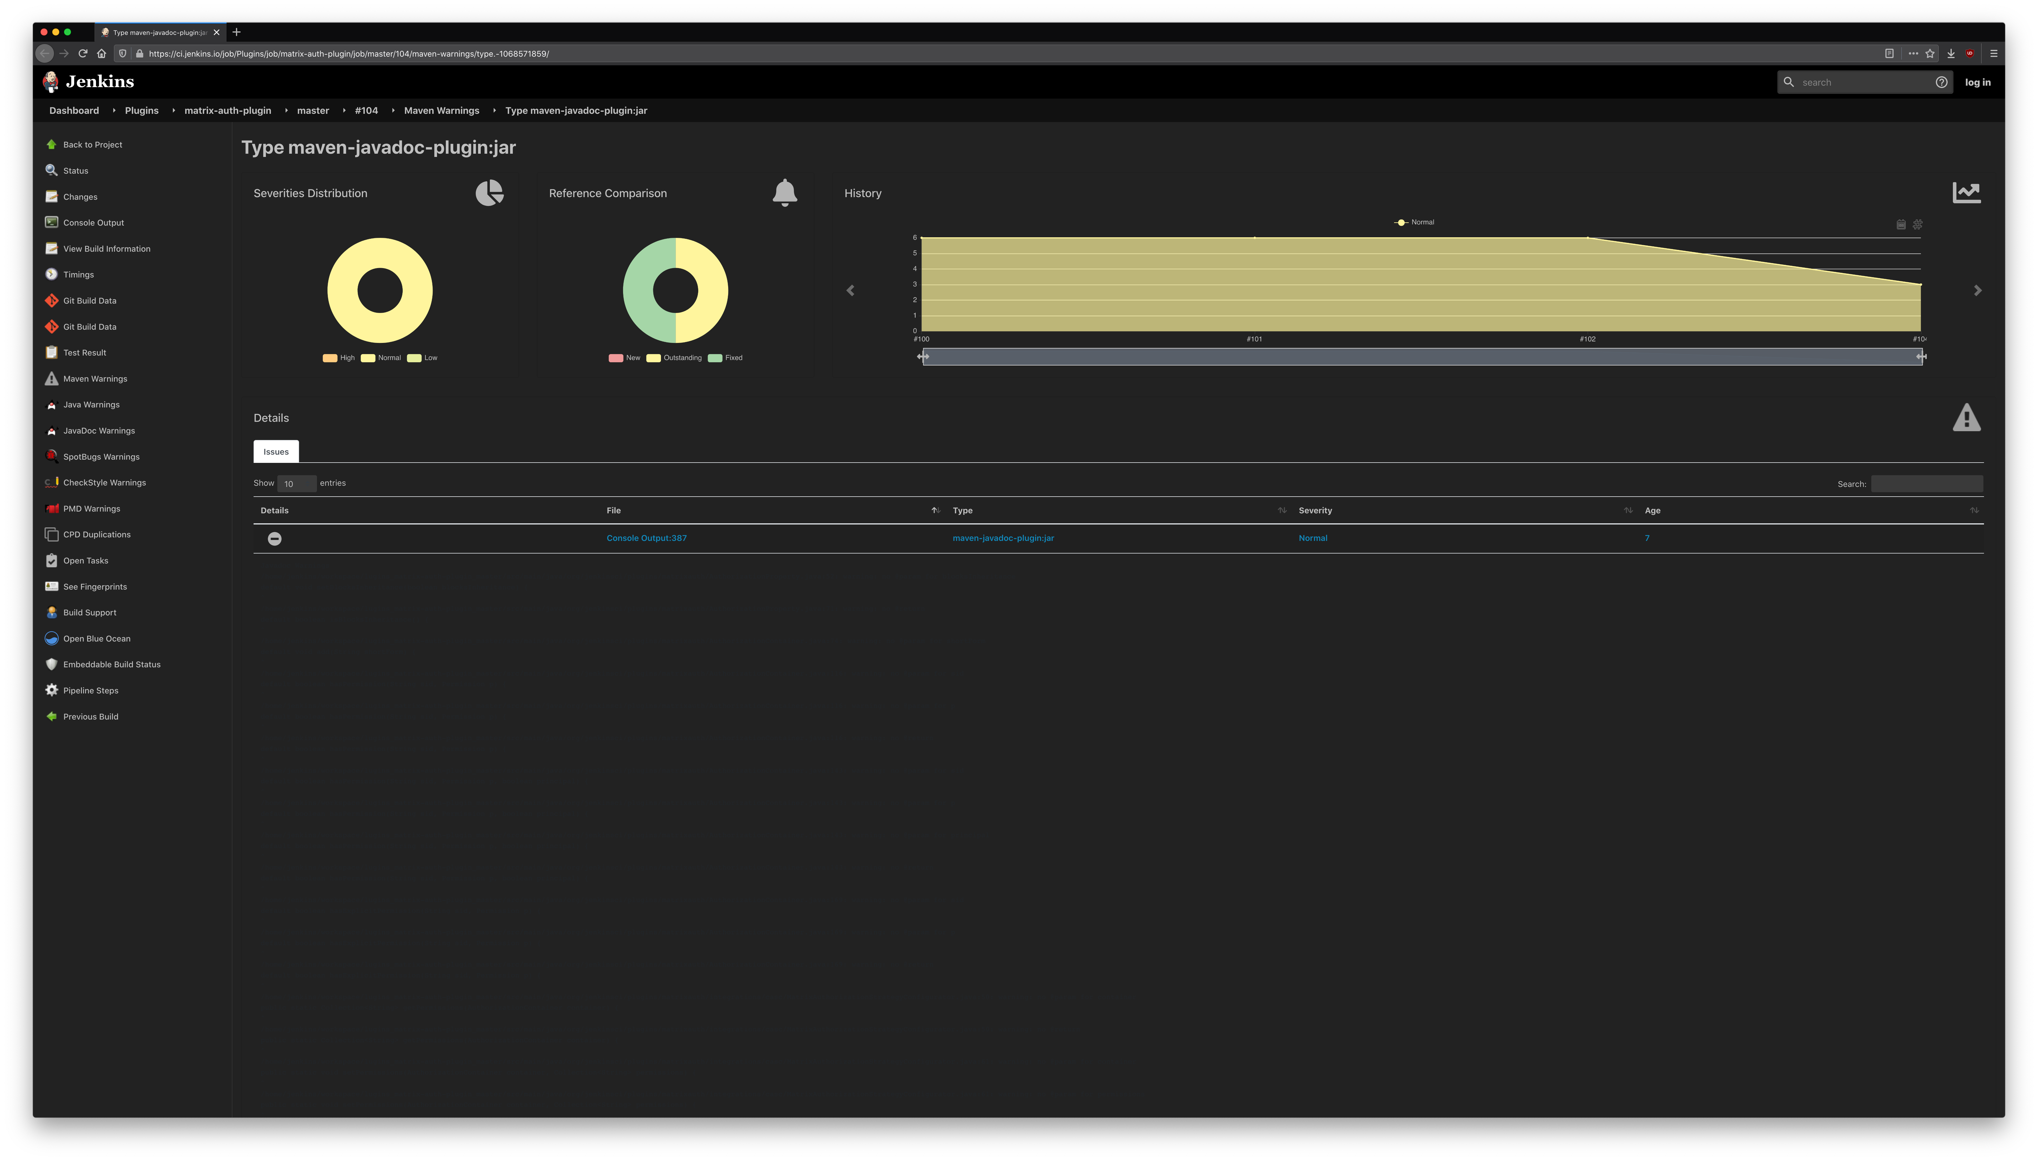The width and height of the screenshot is (2038, 1161).
Task: Click the table Search input field
Action: point(1926,484)
